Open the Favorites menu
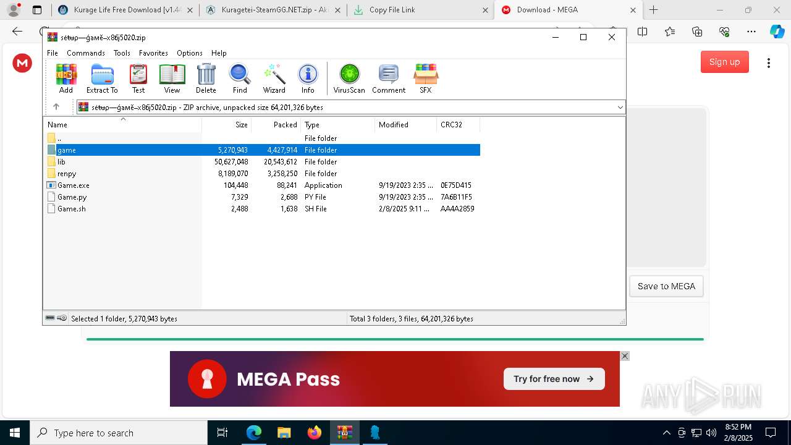The width and height of the screenshot is (791, 445). click(x=153, y=53)
